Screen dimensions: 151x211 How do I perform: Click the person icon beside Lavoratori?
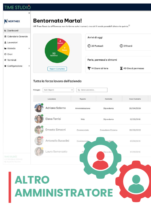point(5,43)
